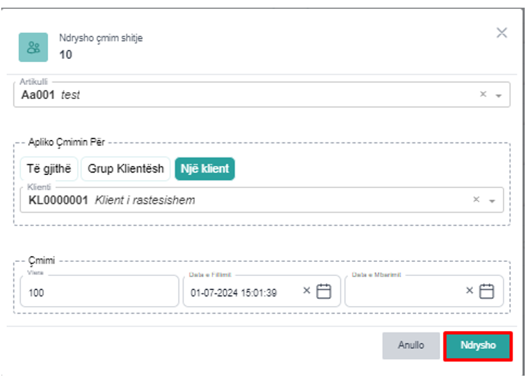Viewport: 526px width, 384px height.
Task: Click the Anullo button
Action: pos(411,346)
